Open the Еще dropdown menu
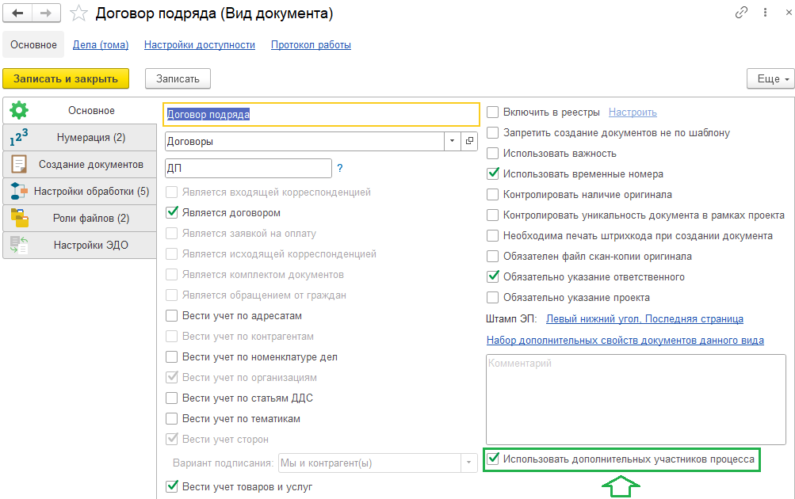Screen dimensions: 795x499 tap(770, 78)
